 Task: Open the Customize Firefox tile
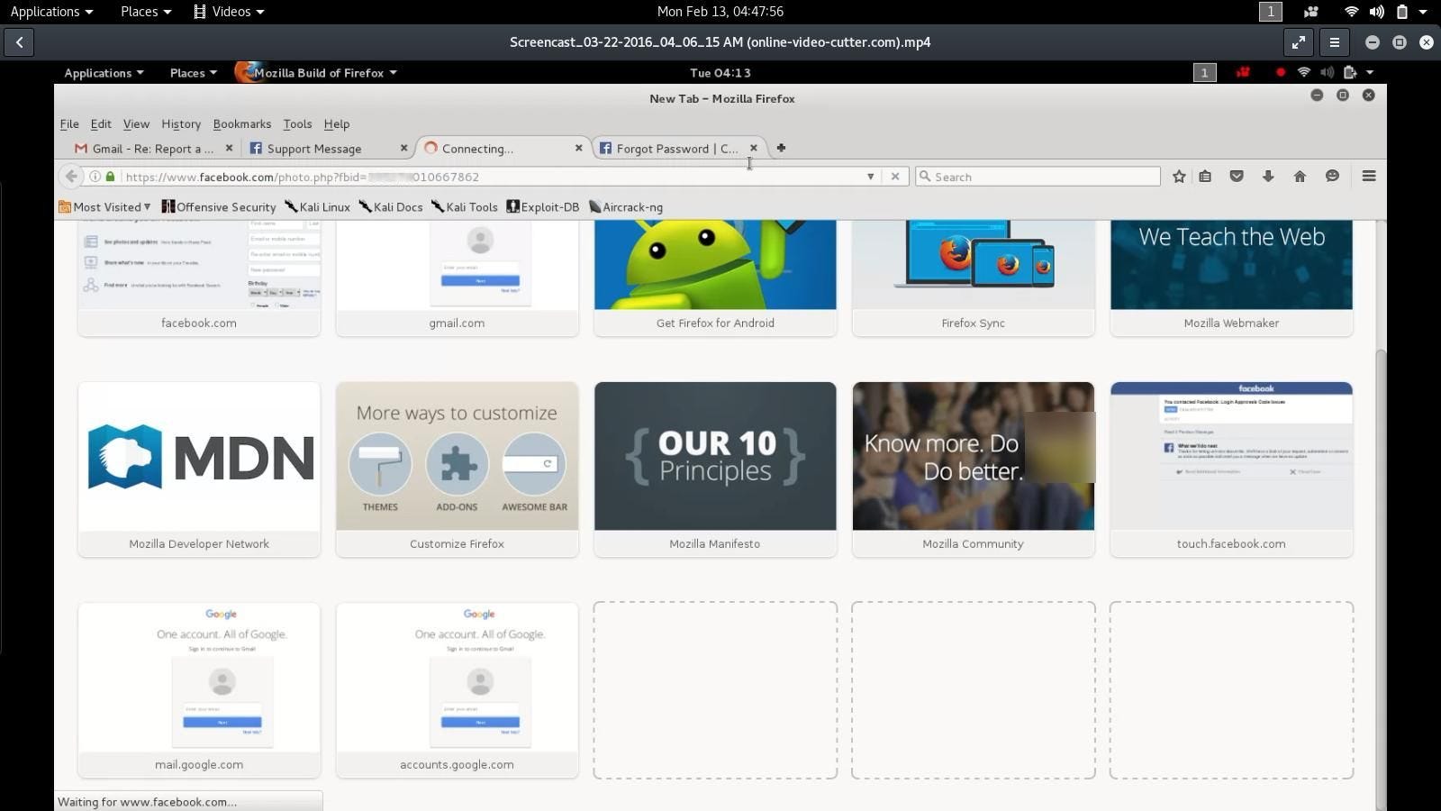pyautogui.click(x=458, y=469)
